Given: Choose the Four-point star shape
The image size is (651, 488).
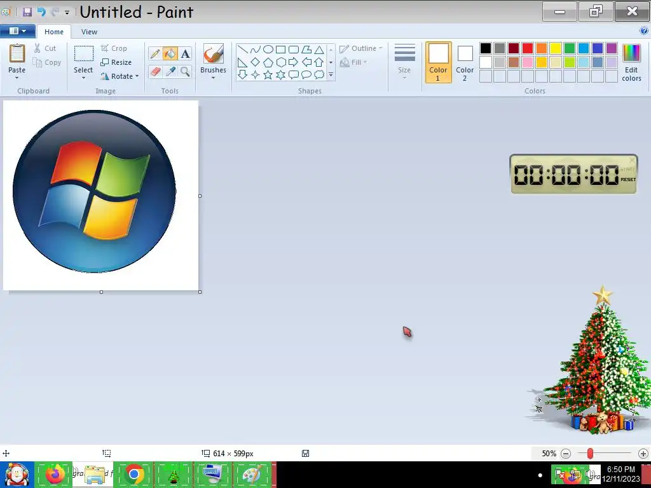Looking at the screenshot, I should click(256, 75).
